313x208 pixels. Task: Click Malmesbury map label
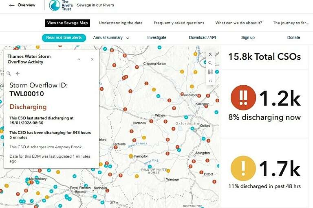pyautogui.click(x=38, y=179)
